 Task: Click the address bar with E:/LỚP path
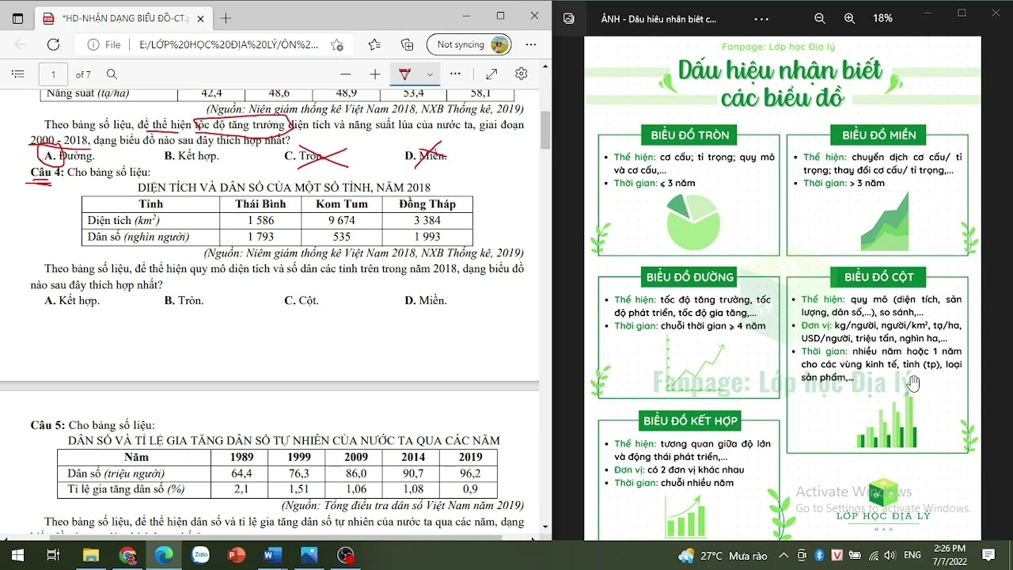[x=229, y=45]
